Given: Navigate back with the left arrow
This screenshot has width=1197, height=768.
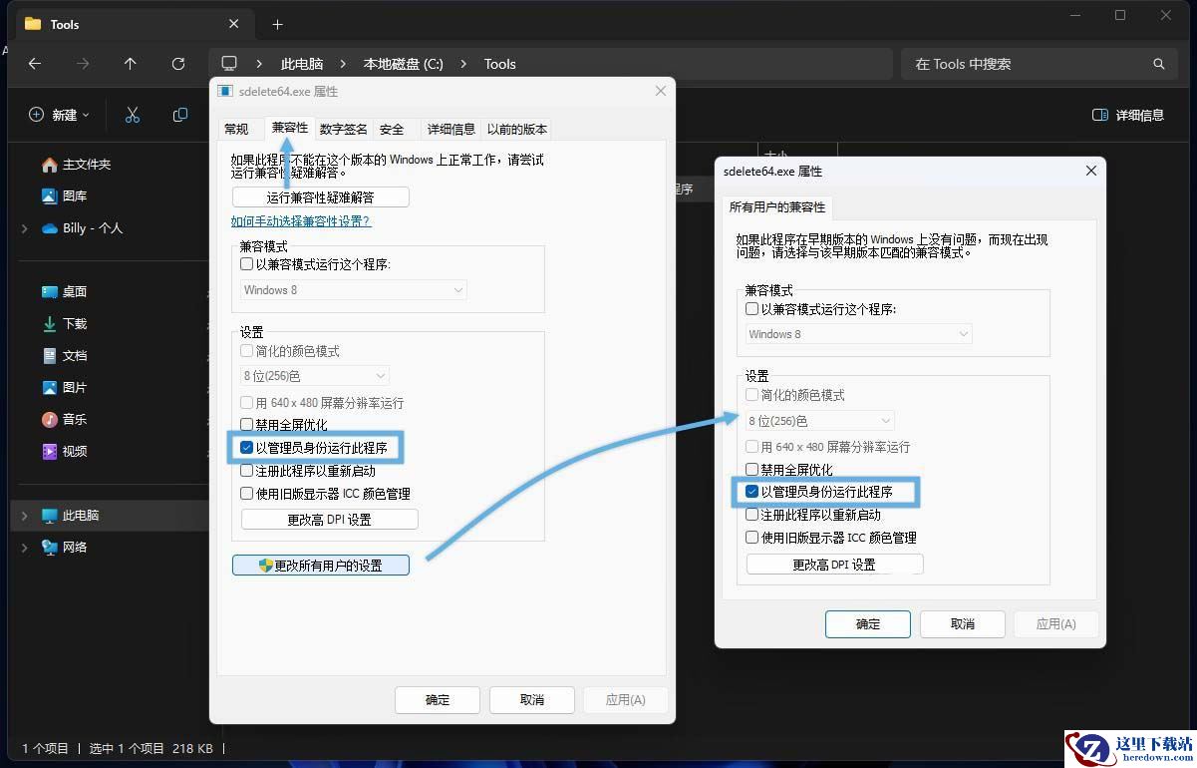Looking at the screenshot, I should pyautogui.click(x=35, y=64).
